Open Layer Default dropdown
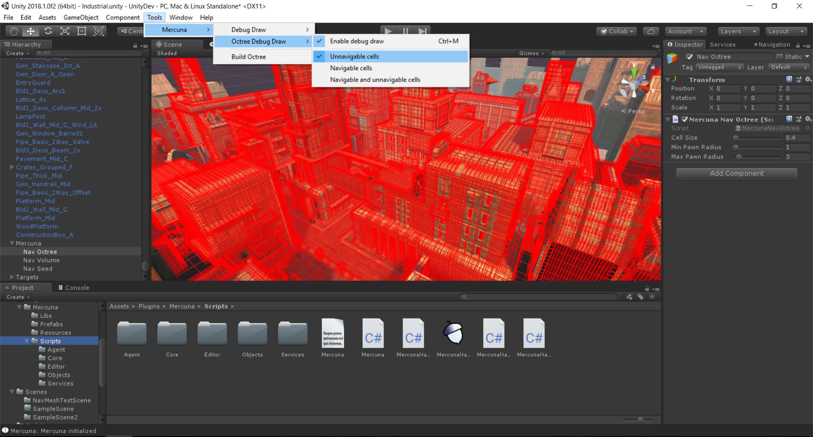 789,67
